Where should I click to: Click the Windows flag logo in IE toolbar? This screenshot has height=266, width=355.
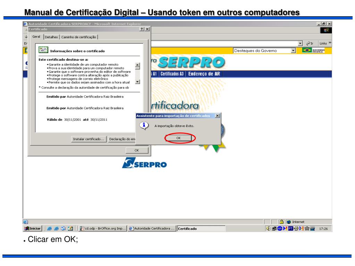(x=326, y=30)
